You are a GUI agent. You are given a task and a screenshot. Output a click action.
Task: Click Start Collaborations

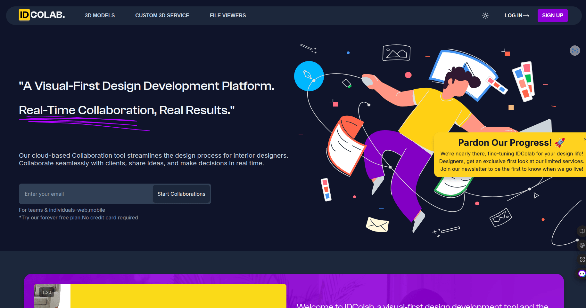point(181,194)
